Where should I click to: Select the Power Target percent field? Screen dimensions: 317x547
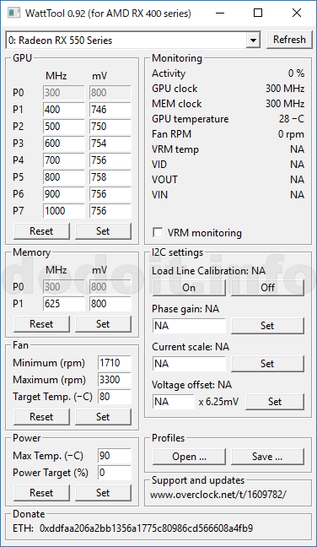tap(115, 473)
